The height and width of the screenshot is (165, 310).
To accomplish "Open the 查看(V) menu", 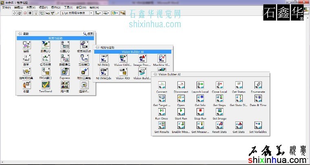I will 31,7.
